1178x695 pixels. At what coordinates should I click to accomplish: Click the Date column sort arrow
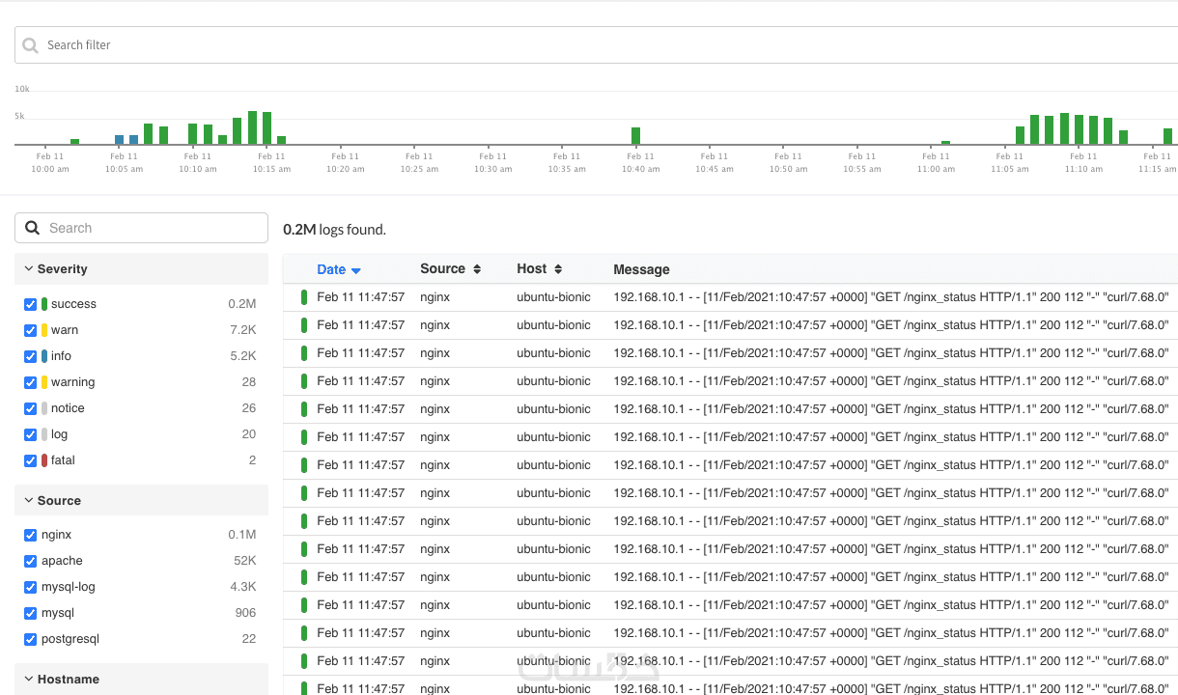[356, 270]
